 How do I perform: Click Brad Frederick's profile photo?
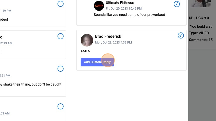coord(87,40)
